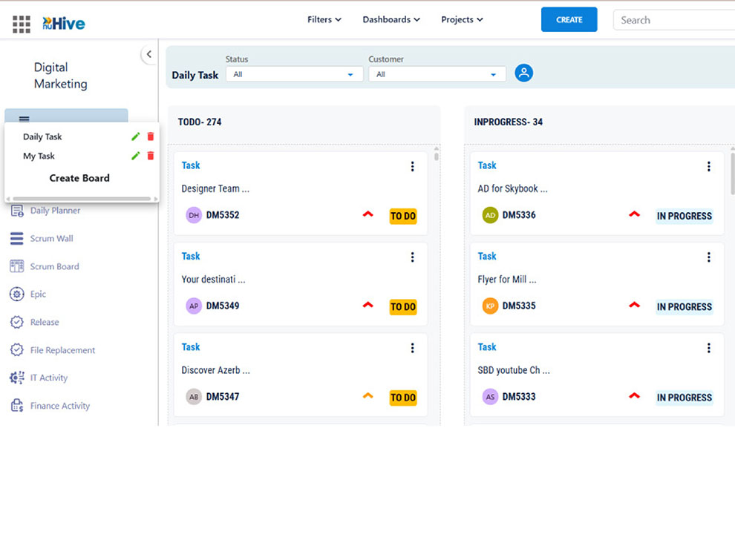Click the blue user filter avatar icon
This screenshot has width=735, height=540.
pyautogui.click(x=524, y=73)
